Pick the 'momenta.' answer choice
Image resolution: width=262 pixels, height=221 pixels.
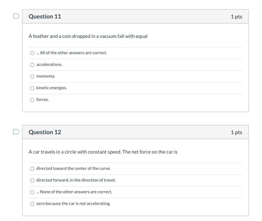(32, 77)
